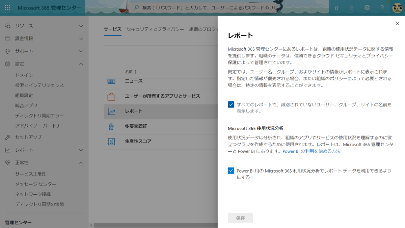Focus the search input field
This screenshot has width=405, height=228.
tap(204, 7)
